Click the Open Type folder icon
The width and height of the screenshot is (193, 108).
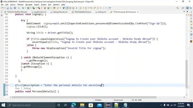coord(54,8)
